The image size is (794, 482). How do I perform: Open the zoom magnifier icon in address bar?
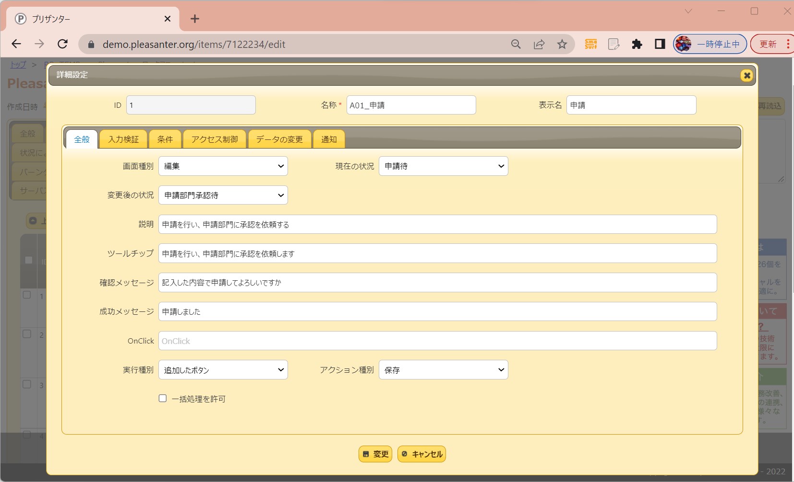[516, 44]
